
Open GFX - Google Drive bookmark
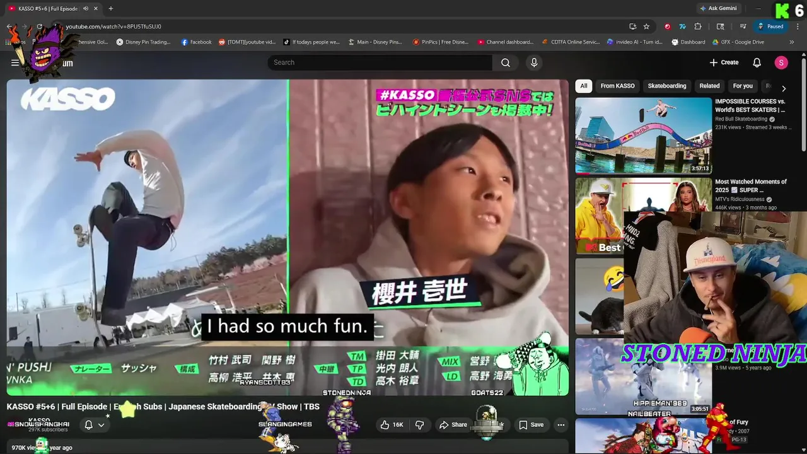click(x=738, y=42)
